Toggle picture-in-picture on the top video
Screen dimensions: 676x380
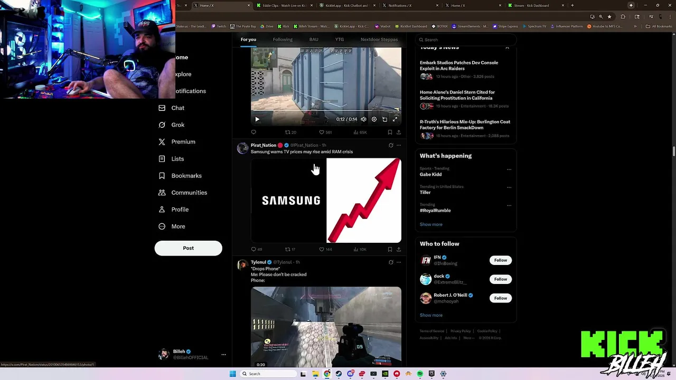point(384,119)
